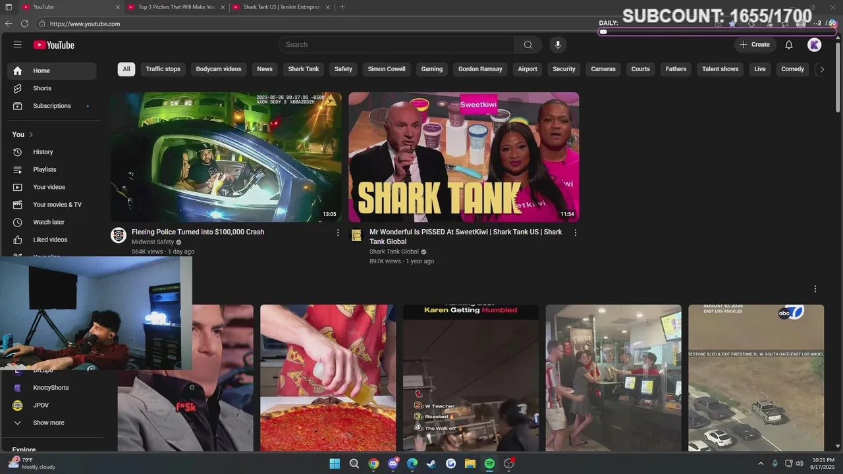This screenshot has width=843, height=474.
Task: Start voice search with the microphone icon
Action: (558, 45)
